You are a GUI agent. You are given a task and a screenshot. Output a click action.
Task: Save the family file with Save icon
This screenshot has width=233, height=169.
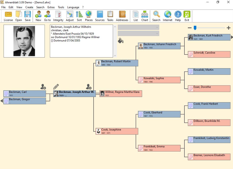28,16
